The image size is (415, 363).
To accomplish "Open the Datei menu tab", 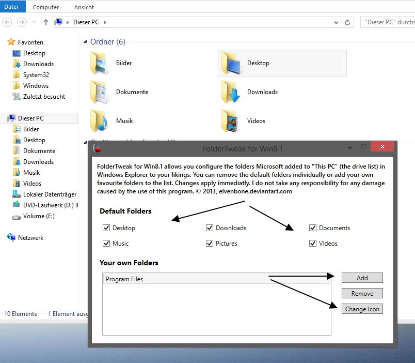I will tap(11, 7).
